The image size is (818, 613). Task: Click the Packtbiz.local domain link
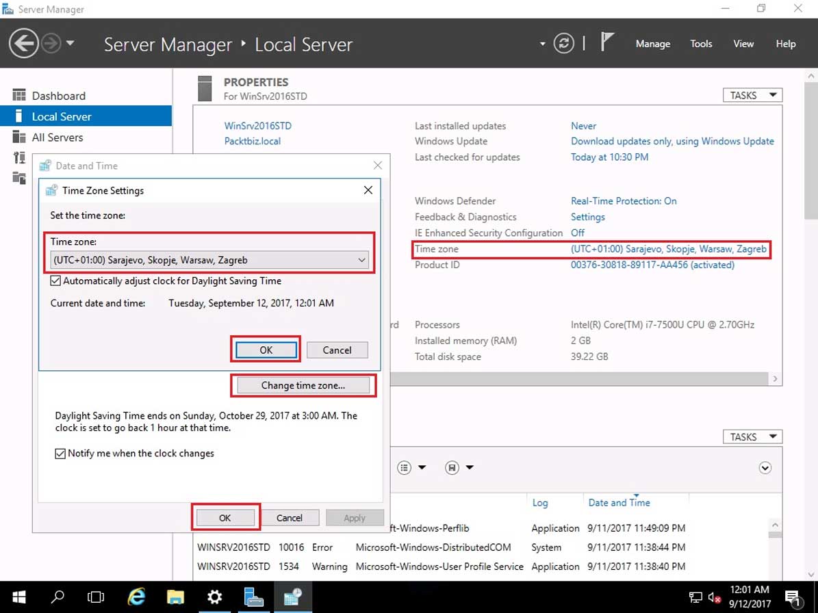pos(252,141)
